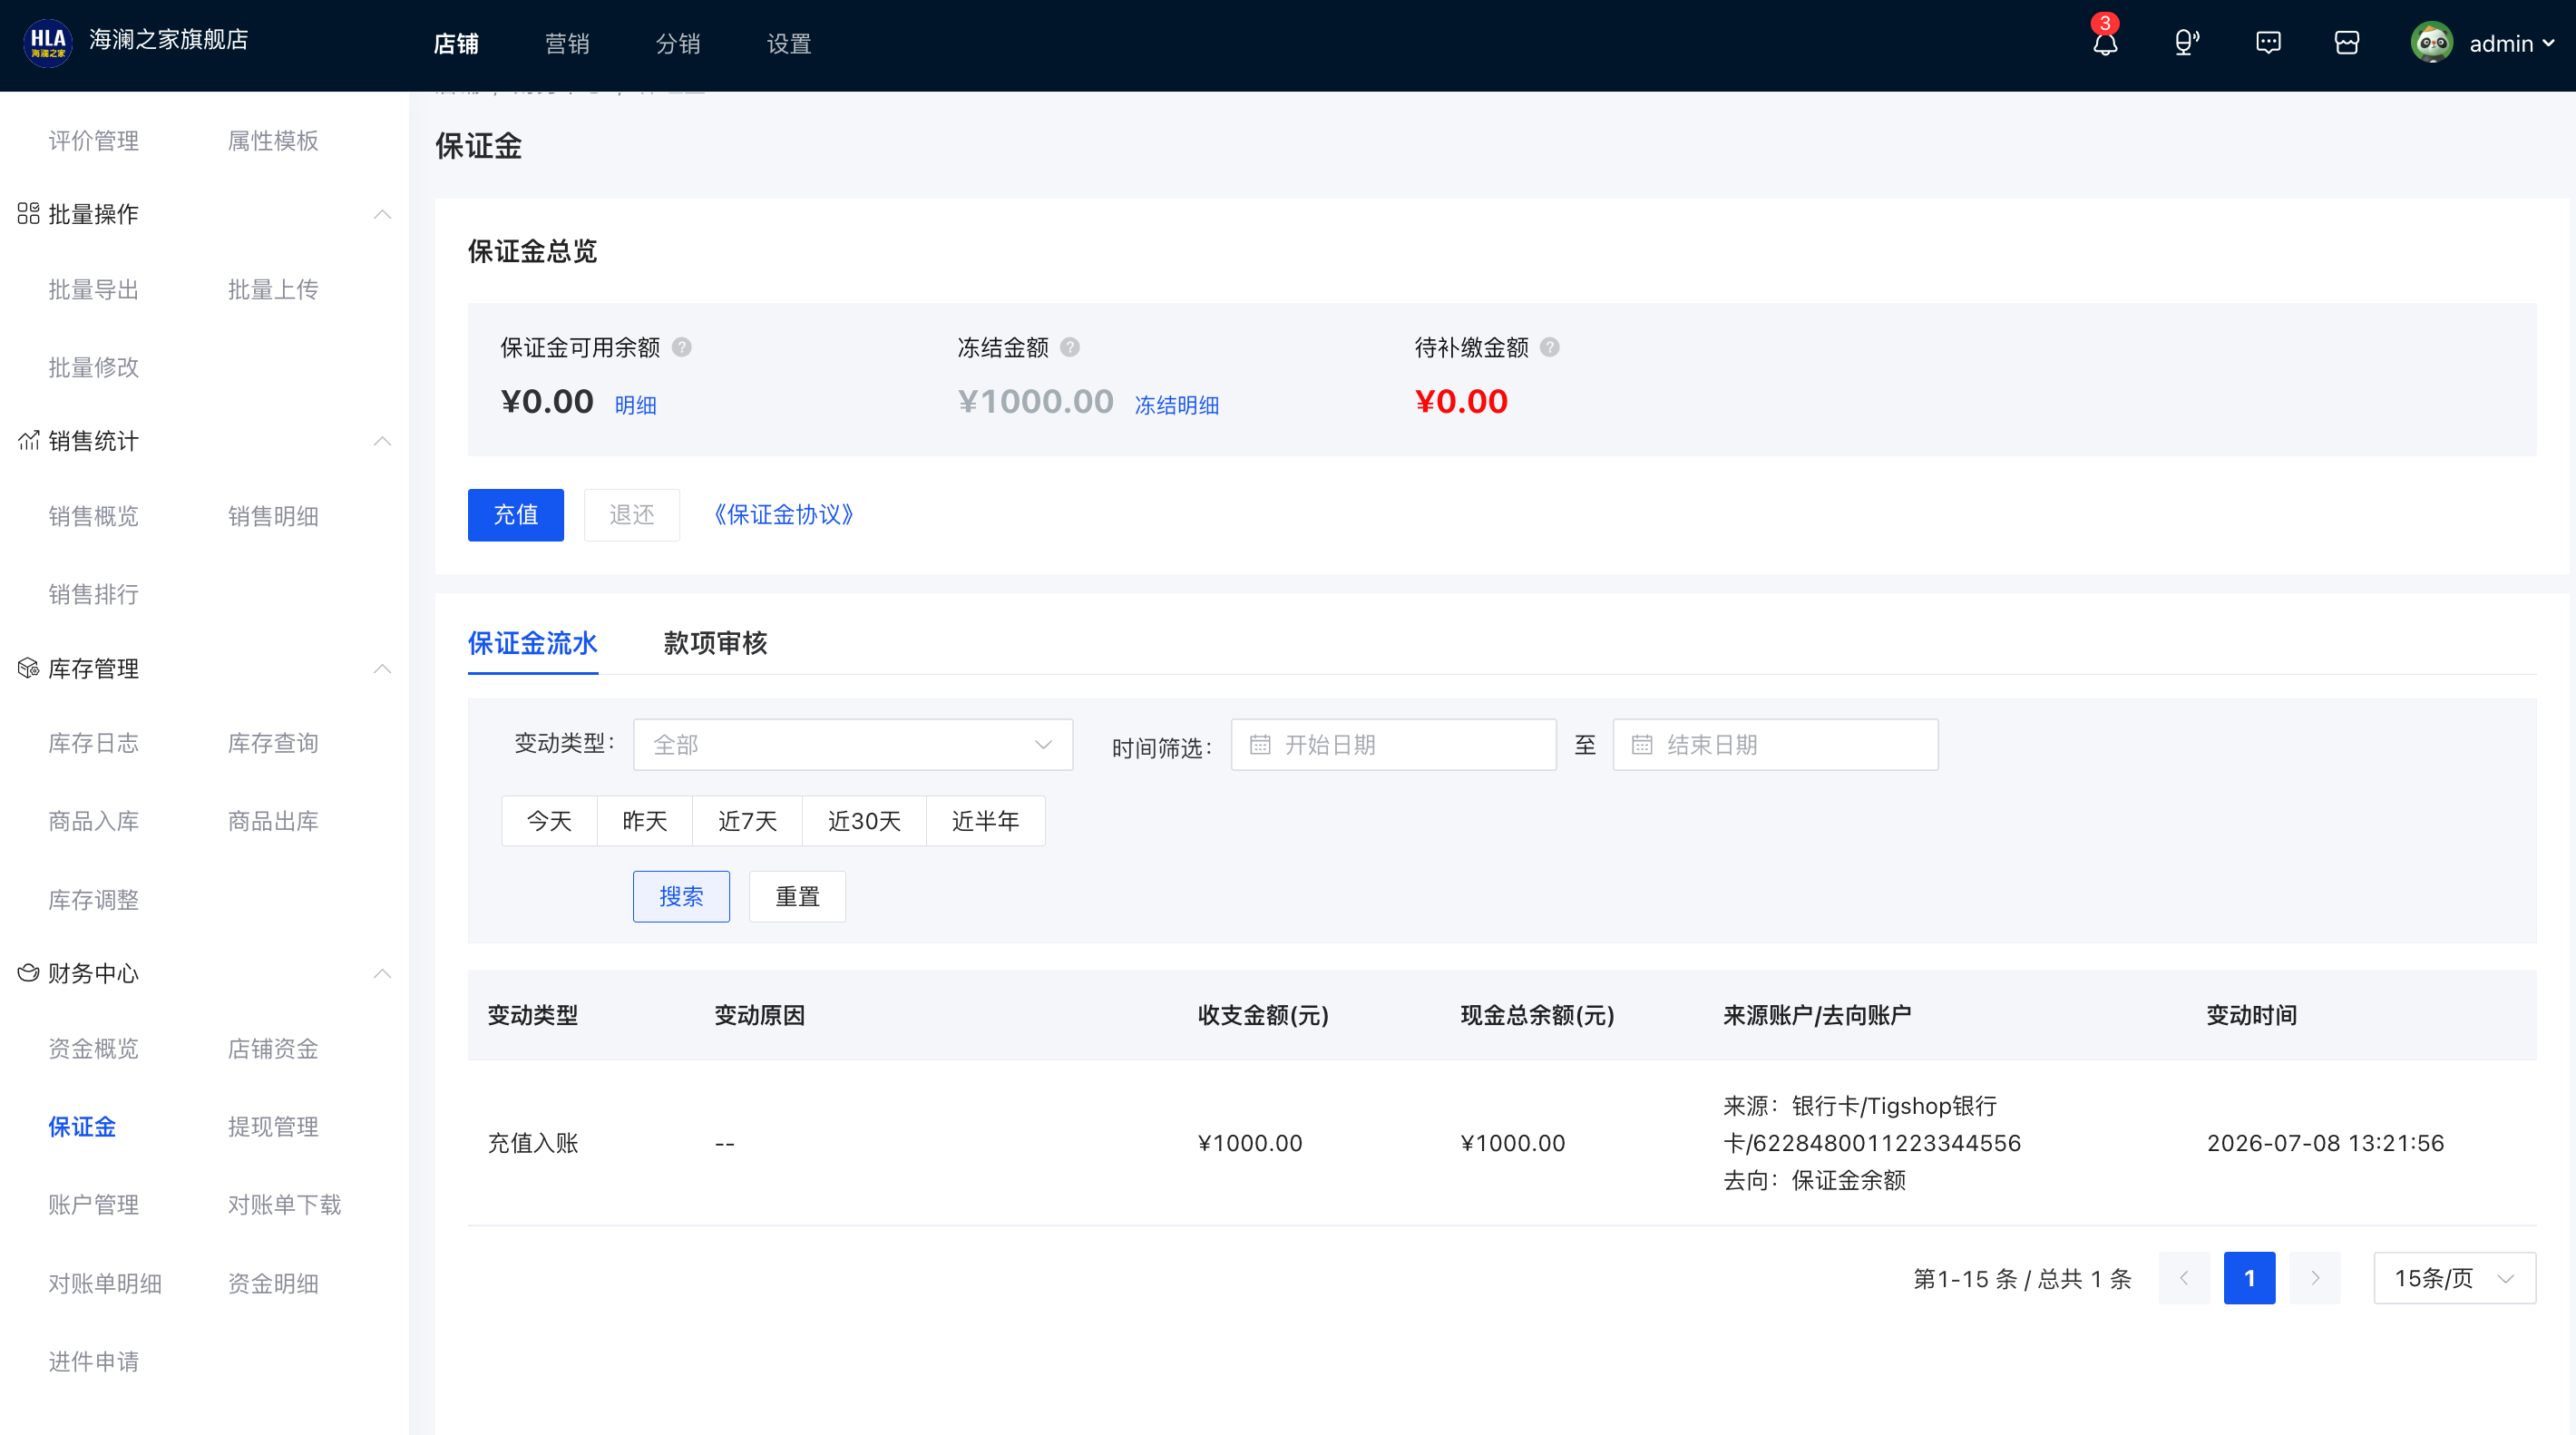Open the 设置 top menu
The height and width of the screenshot is (1435, 2576).
pos(789,44)
